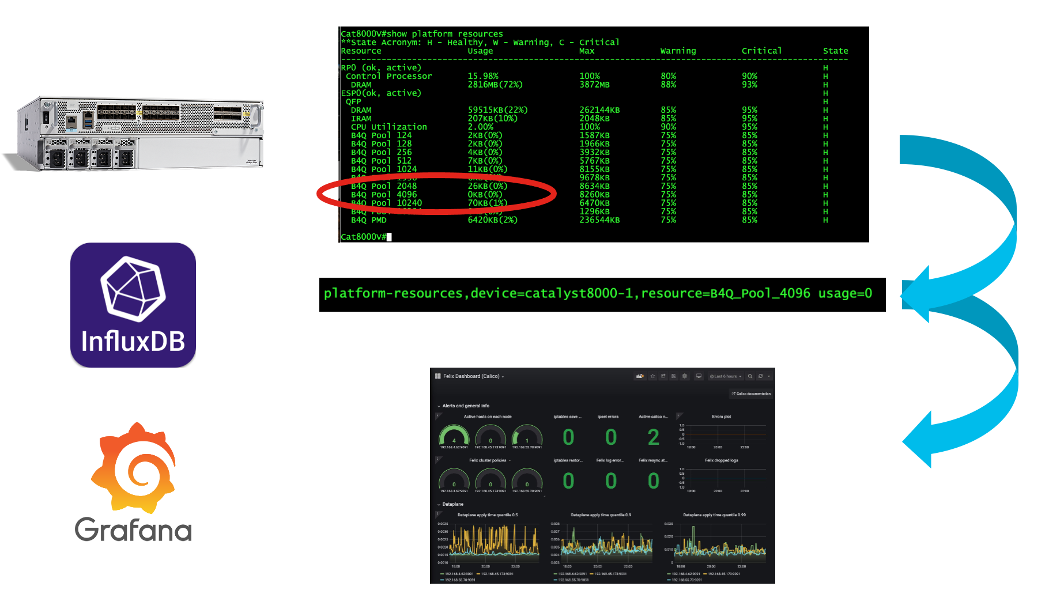Click the Share dashboard icon
The image size is (1049, 590).
[663, 376]
